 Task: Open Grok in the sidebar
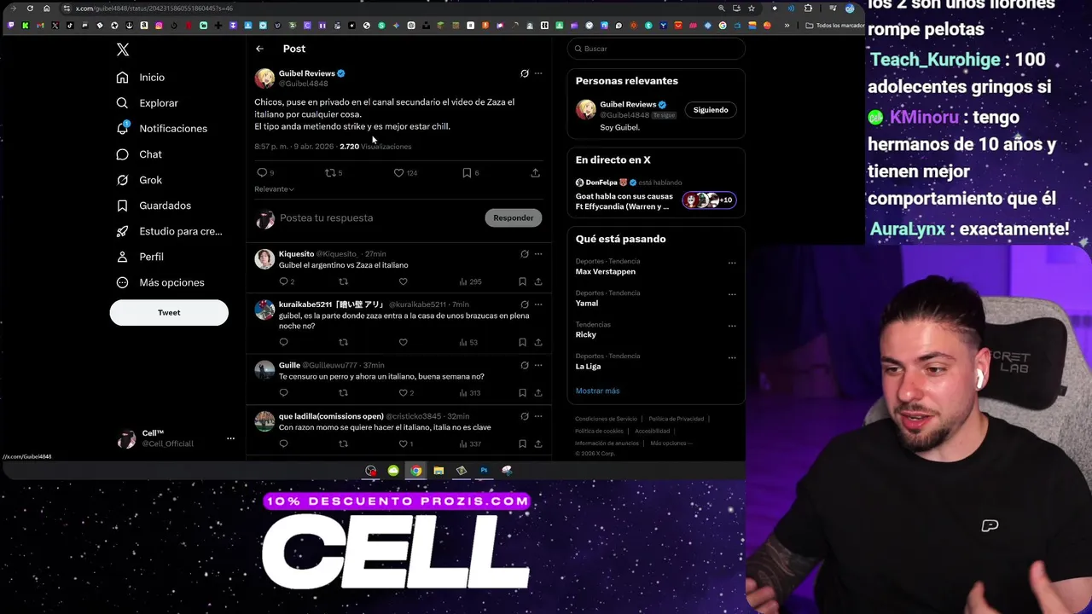point(140,180)
